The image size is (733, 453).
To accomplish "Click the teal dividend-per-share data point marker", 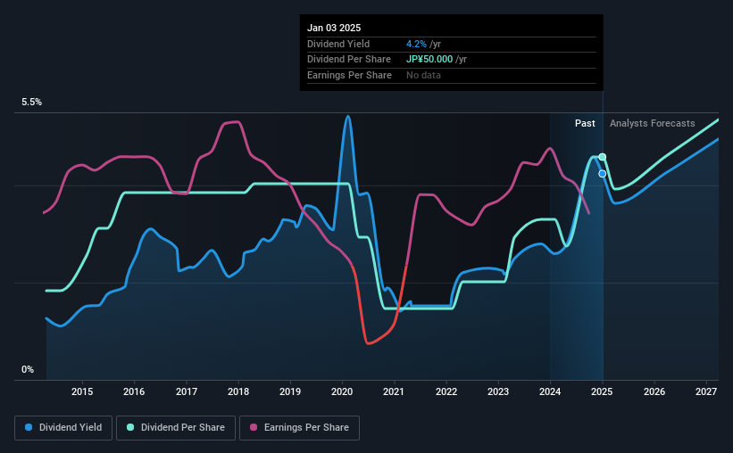I will pyautogui.click(x=603, y=157).
